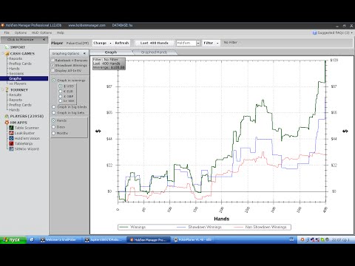
Task: Open the LeakBuster app icon
Action: tap(11, 133)
